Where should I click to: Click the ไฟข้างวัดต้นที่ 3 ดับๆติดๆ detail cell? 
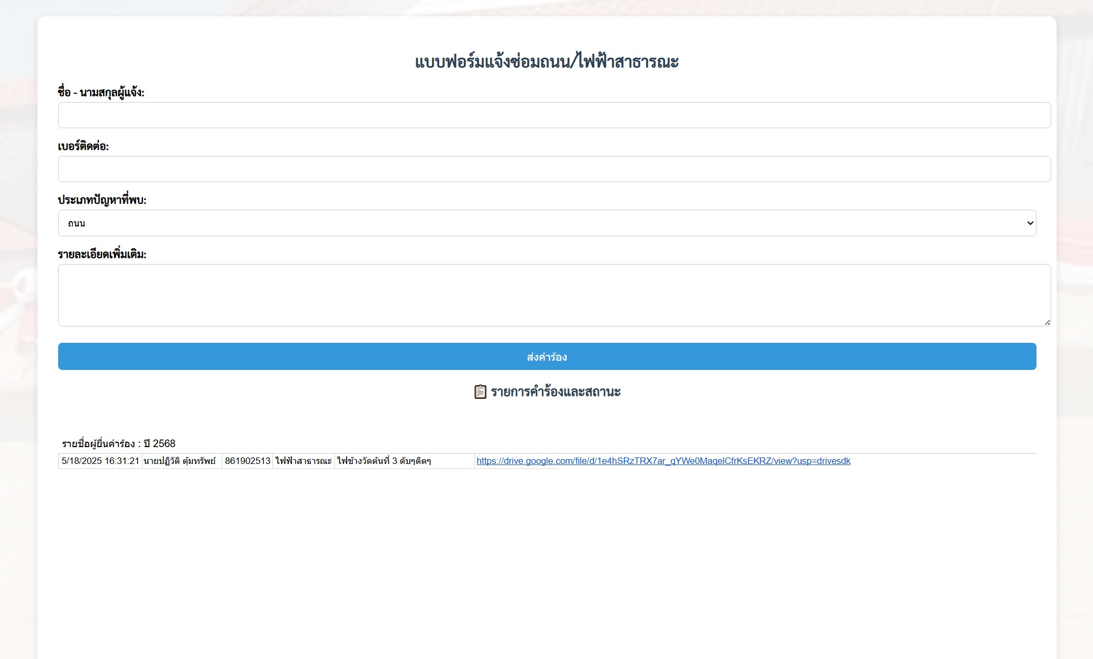[x=384, y=461]
